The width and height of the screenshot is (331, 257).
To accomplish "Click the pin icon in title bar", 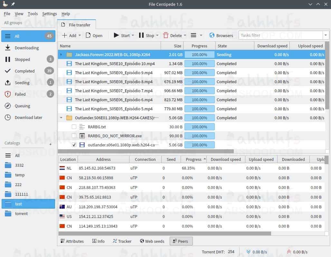I will pos(13,4).
